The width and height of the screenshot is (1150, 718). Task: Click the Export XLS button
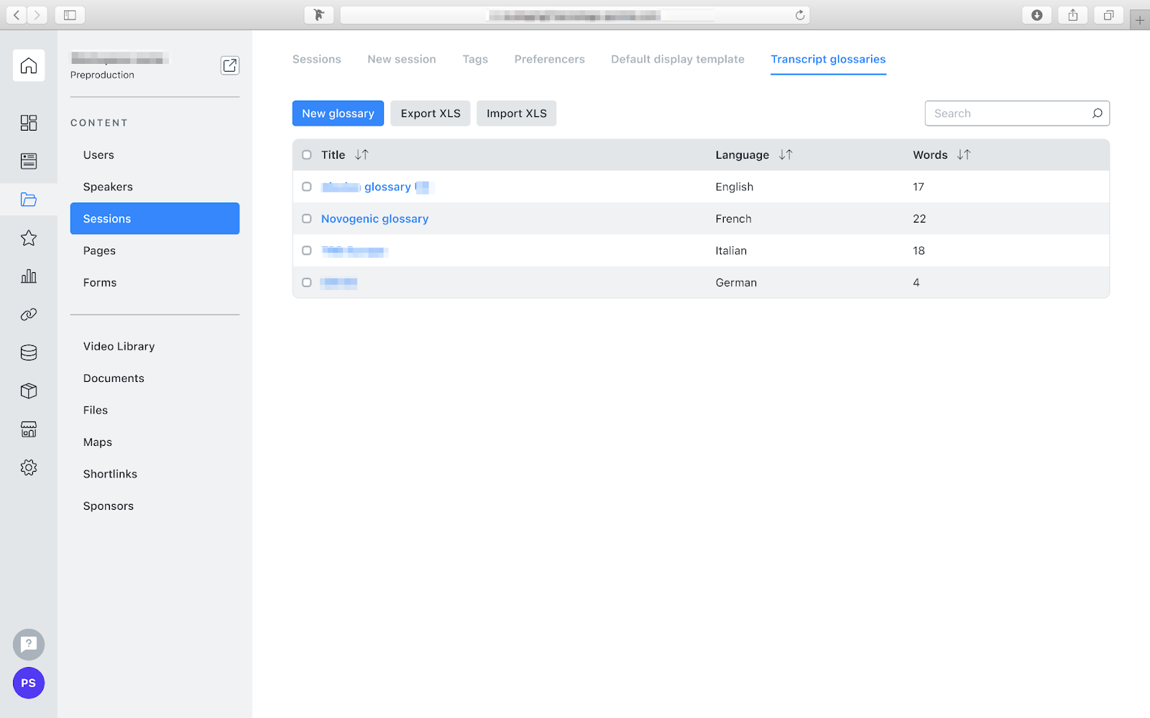(431, 113)
